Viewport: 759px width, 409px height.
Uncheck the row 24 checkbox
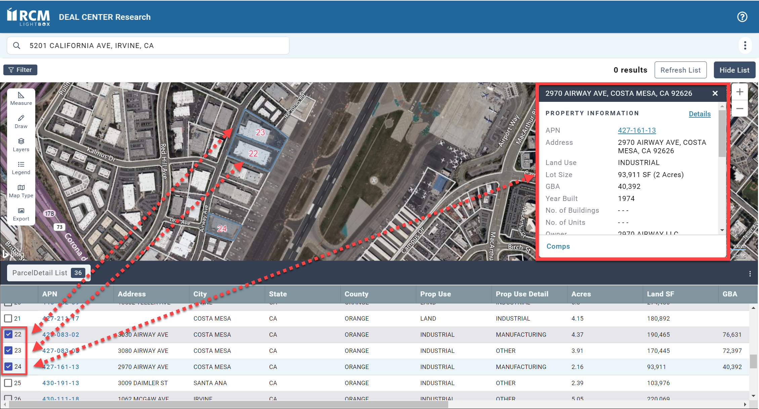click(8, 367)
